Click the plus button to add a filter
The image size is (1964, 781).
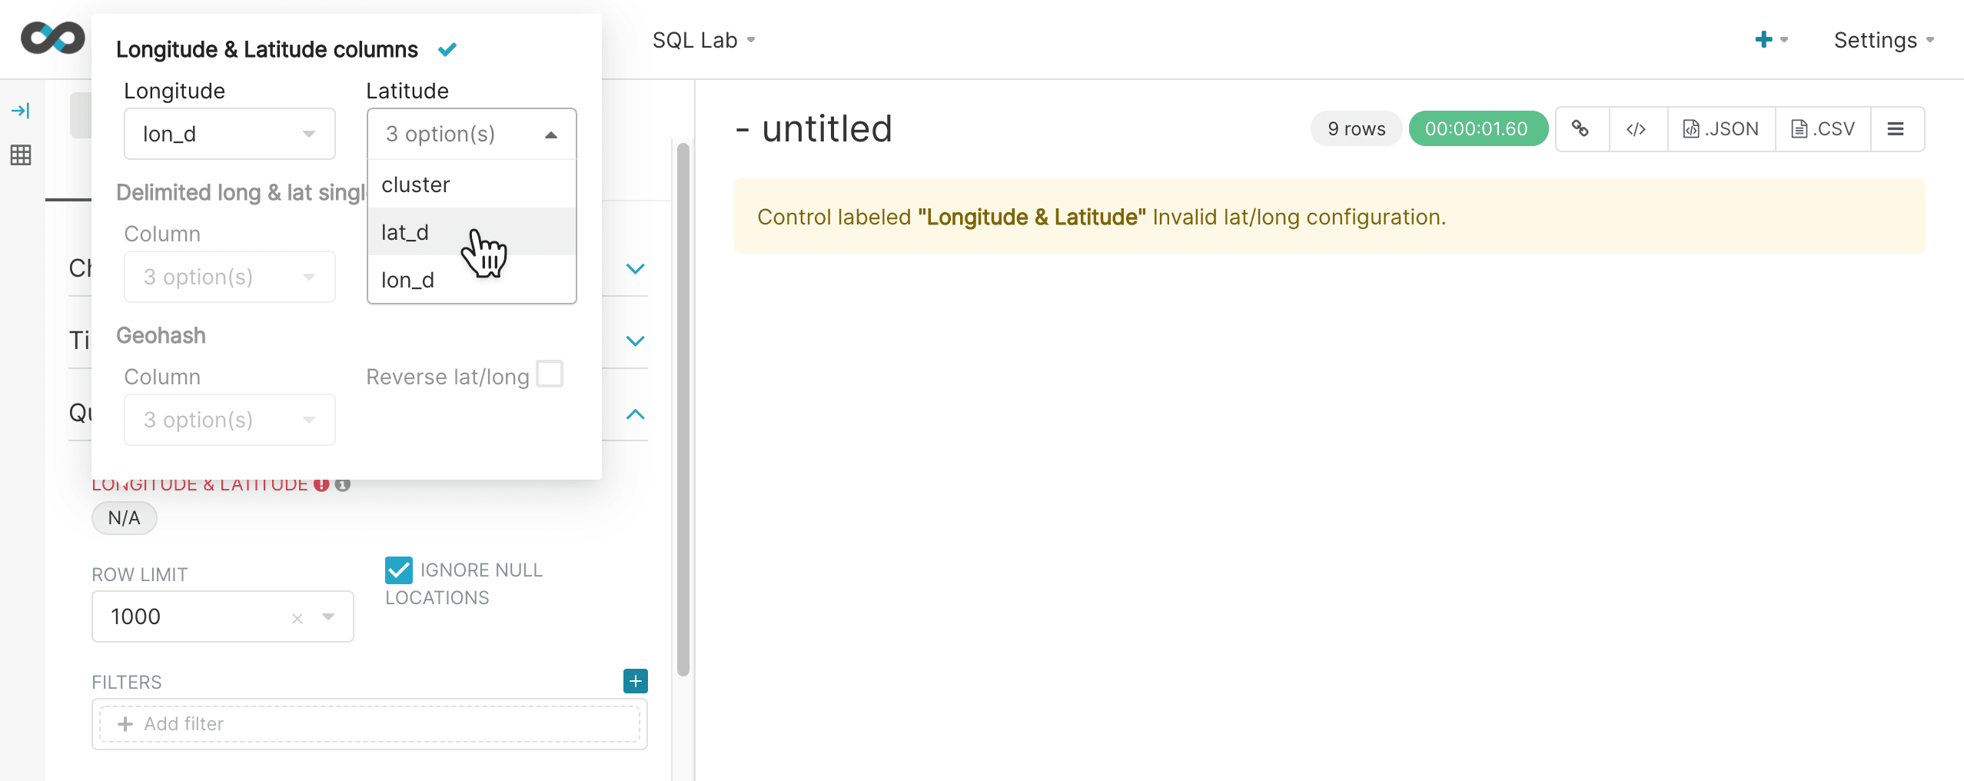636,681
